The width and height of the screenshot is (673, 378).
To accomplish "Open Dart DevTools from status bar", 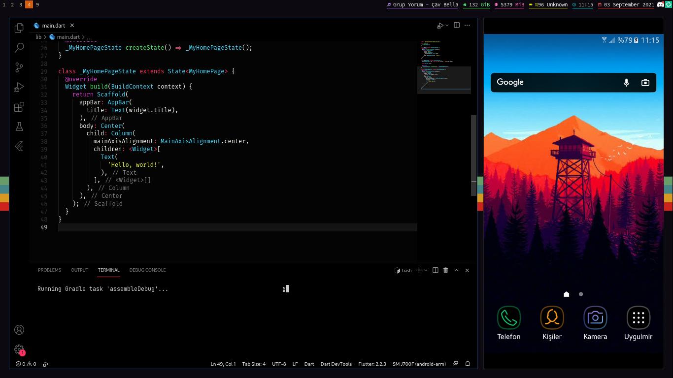I will tap(336, 364).
